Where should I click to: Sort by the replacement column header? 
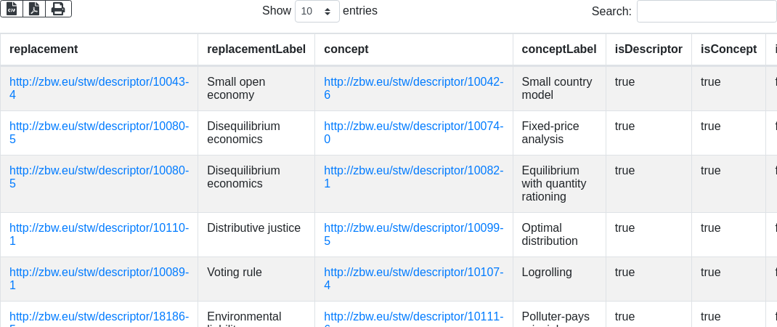(x=44, y=49)
